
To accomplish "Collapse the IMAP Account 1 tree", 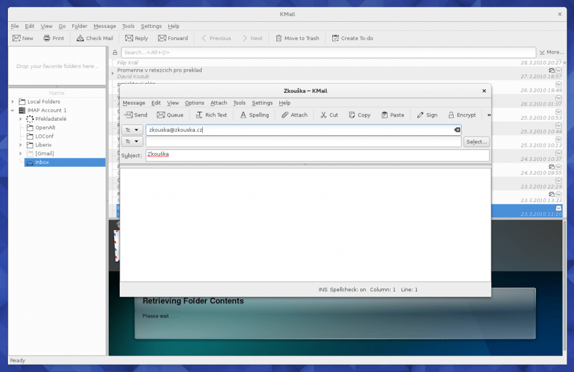I will (13, 110).
